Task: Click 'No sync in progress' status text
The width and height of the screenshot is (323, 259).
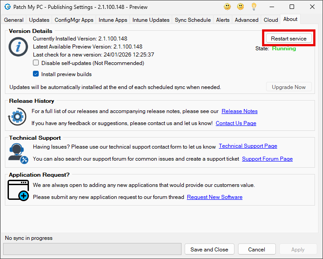Action: [x=29, y=238]
